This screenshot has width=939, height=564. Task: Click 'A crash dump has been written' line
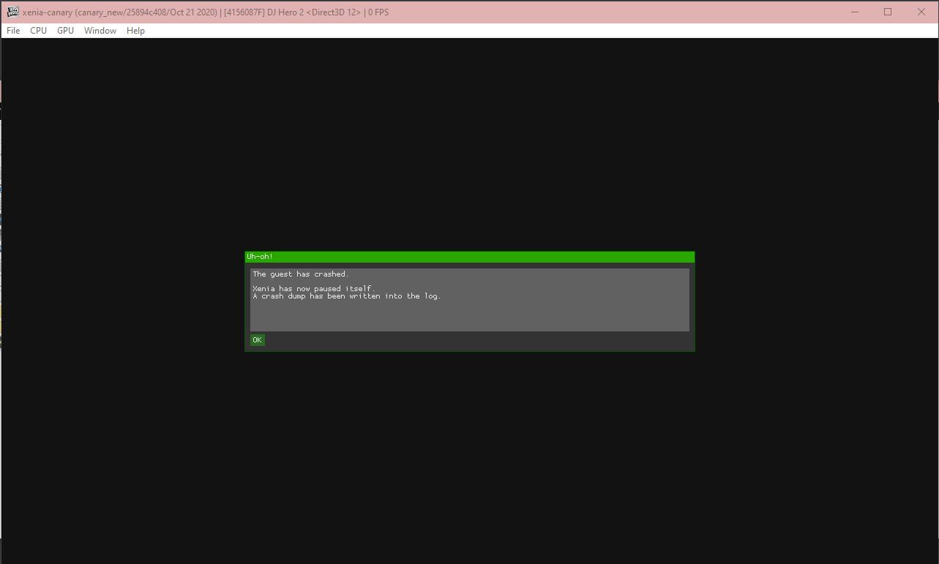pyautogui.click(x=347, y=296)
